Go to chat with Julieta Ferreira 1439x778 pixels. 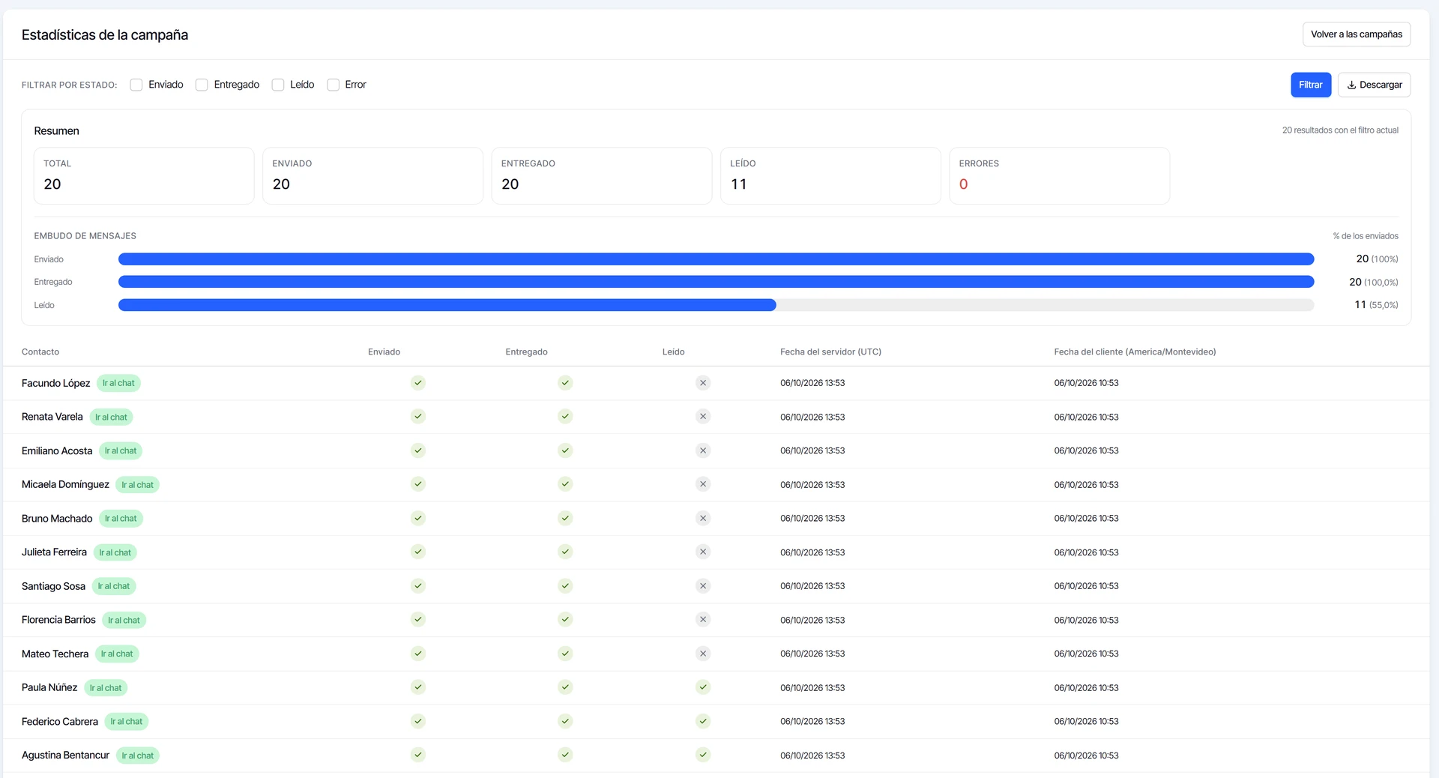click(115, 552)
